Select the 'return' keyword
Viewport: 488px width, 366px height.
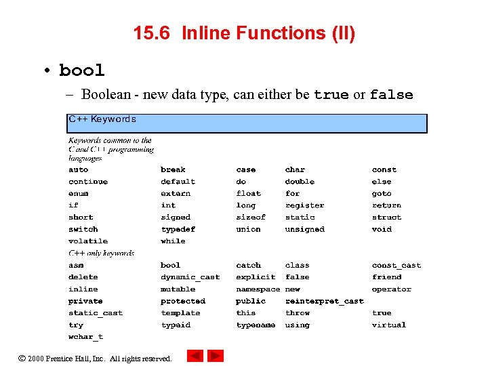click(387, 205)
